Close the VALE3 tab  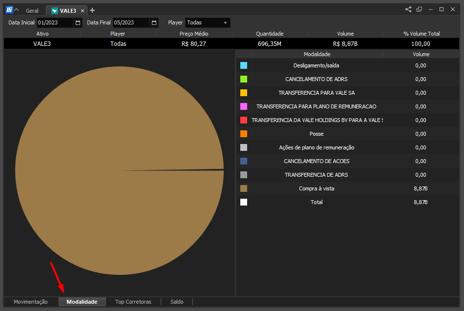pos(83,11)
